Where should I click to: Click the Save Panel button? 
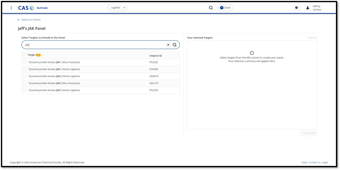(x=308, y=133)
